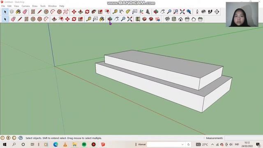Switch to the SketchUp taskbar icon
The width and height of the screenshot is (263, 148).
pos(103,144)
